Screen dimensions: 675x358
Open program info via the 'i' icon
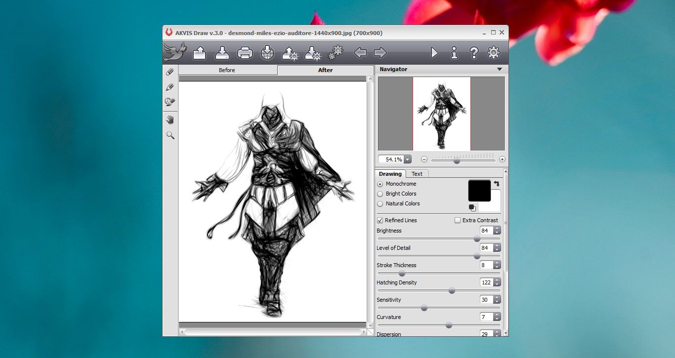[x=454, y=52]
